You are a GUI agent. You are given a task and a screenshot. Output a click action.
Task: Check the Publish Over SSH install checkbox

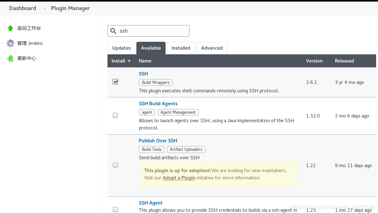tap(115, 165)
